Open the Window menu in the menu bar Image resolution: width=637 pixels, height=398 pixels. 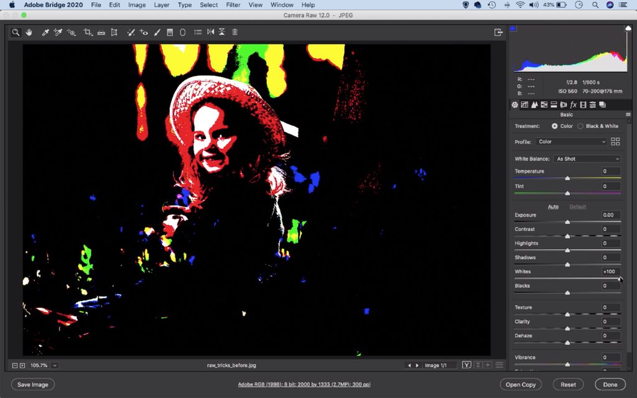[x=282, y=4]
